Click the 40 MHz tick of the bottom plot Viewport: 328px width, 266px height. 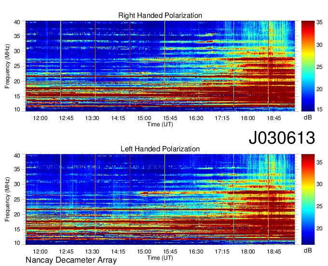pos(17,156)
